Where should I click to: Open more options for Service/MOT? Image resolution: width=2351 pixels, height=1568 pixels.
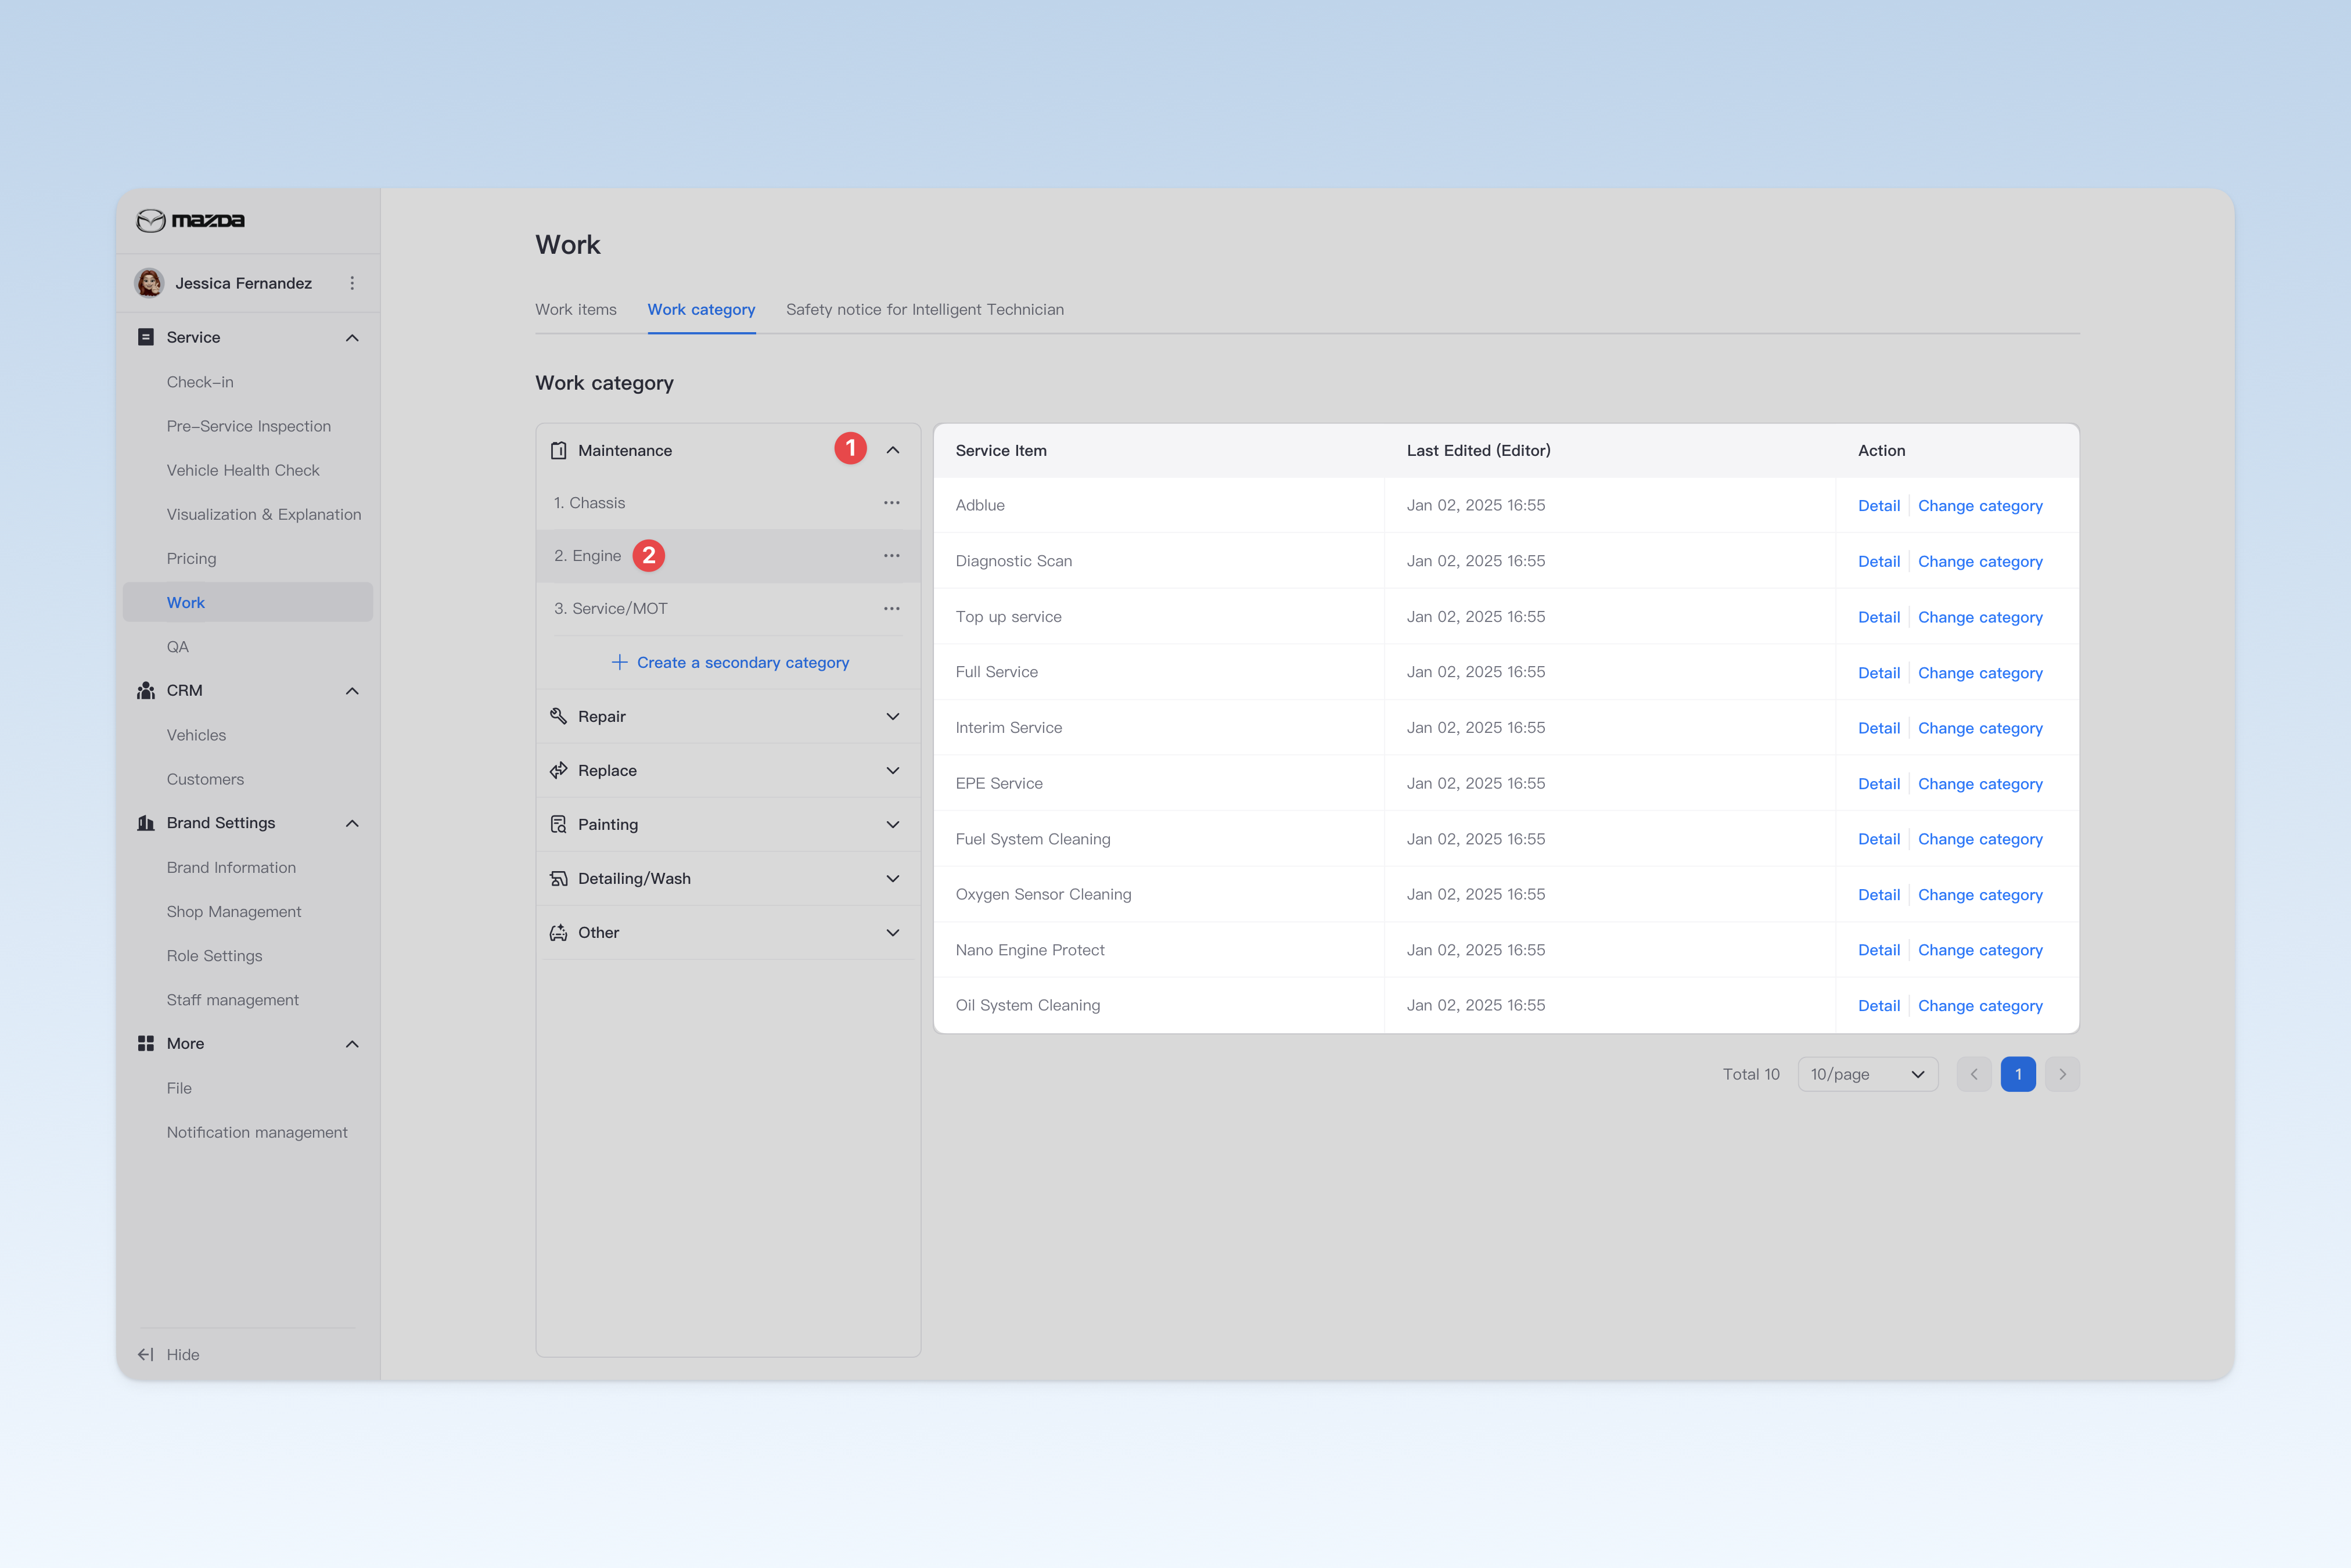[891, 608]
